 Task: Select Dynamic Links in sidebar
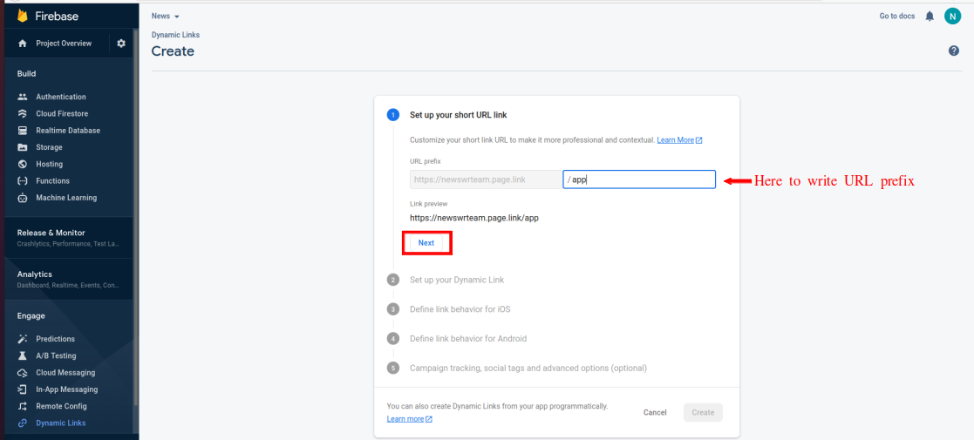point(60,423)
